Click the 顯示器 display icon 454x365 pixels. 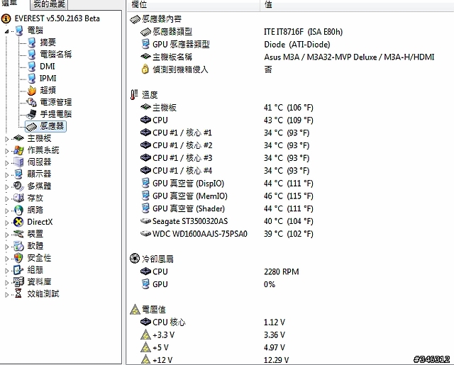click(x=18, y=174)
